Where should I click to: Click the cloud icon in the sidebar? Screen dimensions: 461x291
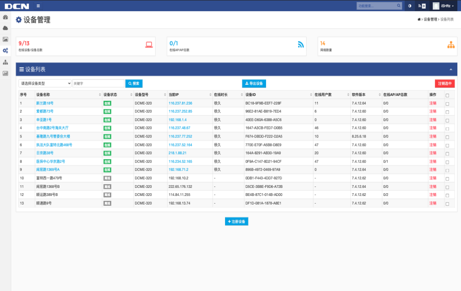click(x=5, y=28)
